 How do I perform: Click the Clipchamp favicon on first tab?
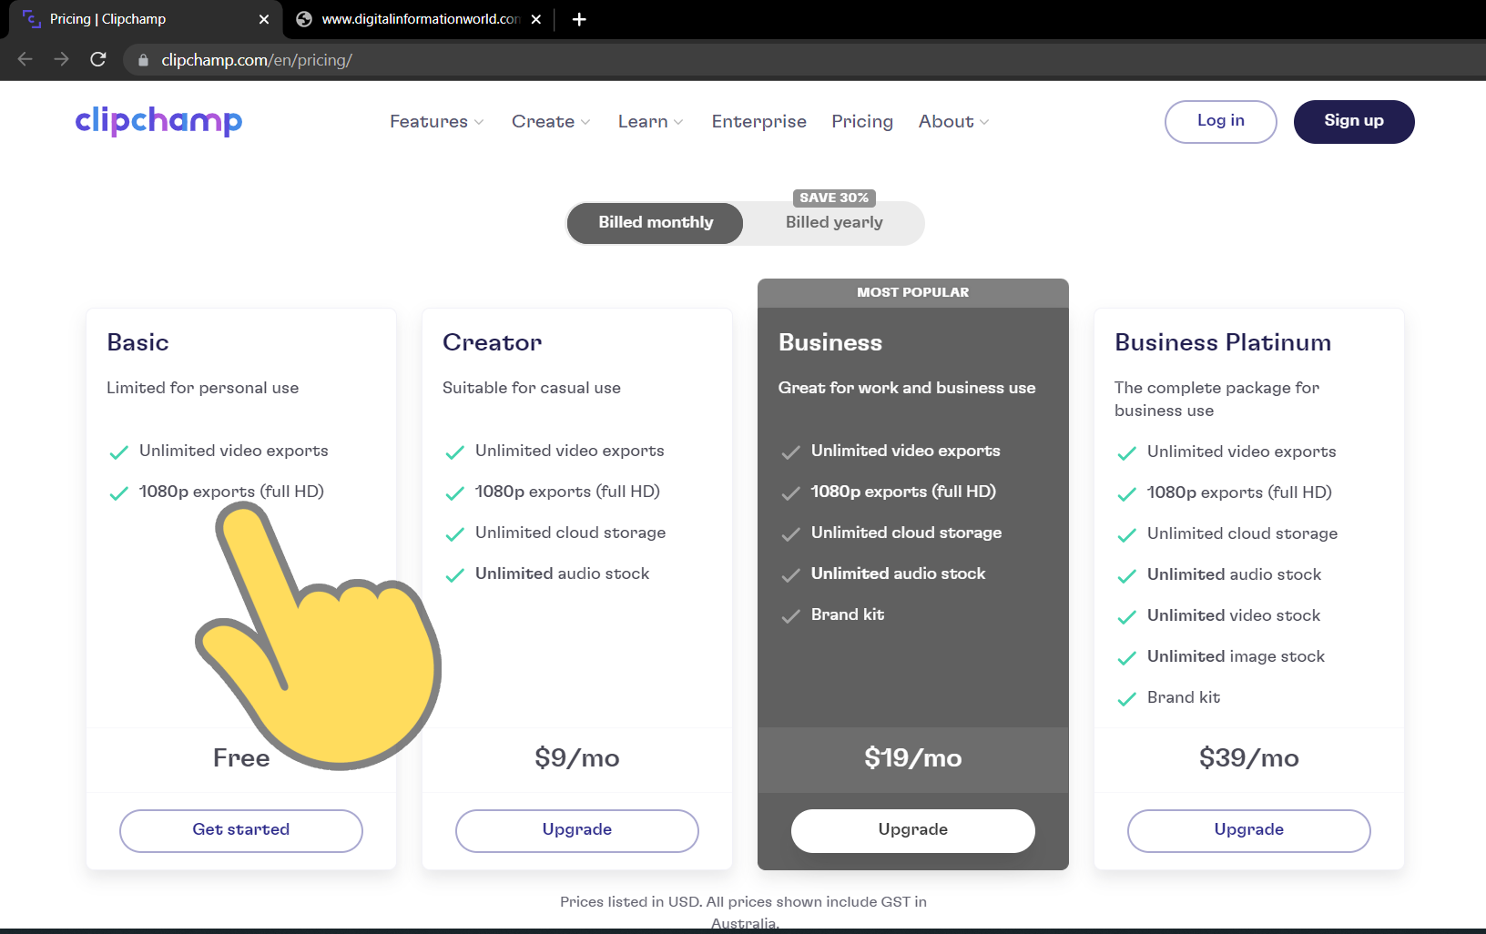click(32, 19)
